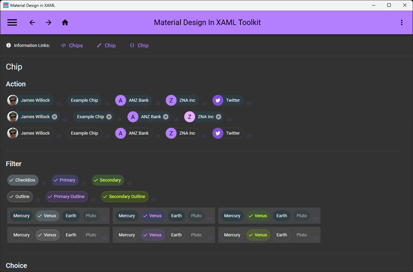Deselect green Venus in filled planet group
Viewport: 413px width, 272px height.
coord(259,216)
